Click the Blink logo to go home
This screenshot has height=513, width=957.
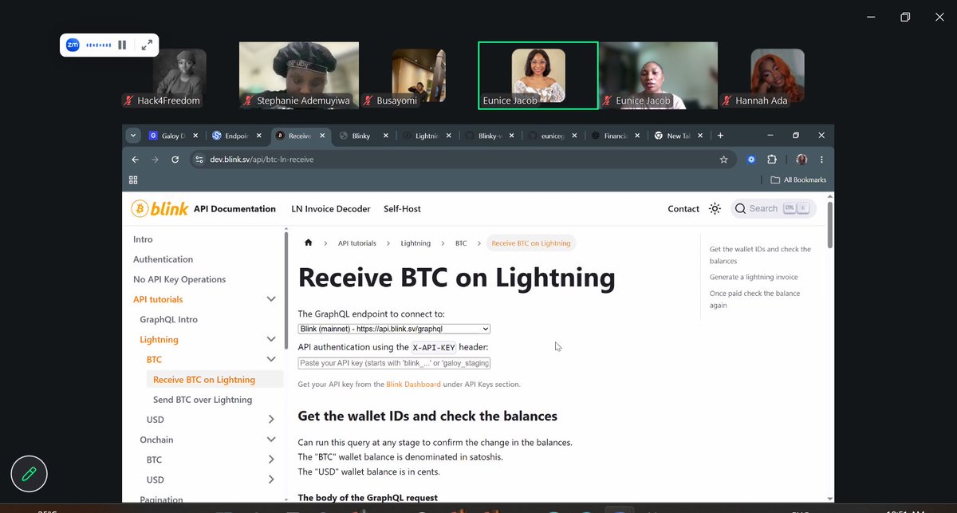pyautogui.click(x=159, y=208)
